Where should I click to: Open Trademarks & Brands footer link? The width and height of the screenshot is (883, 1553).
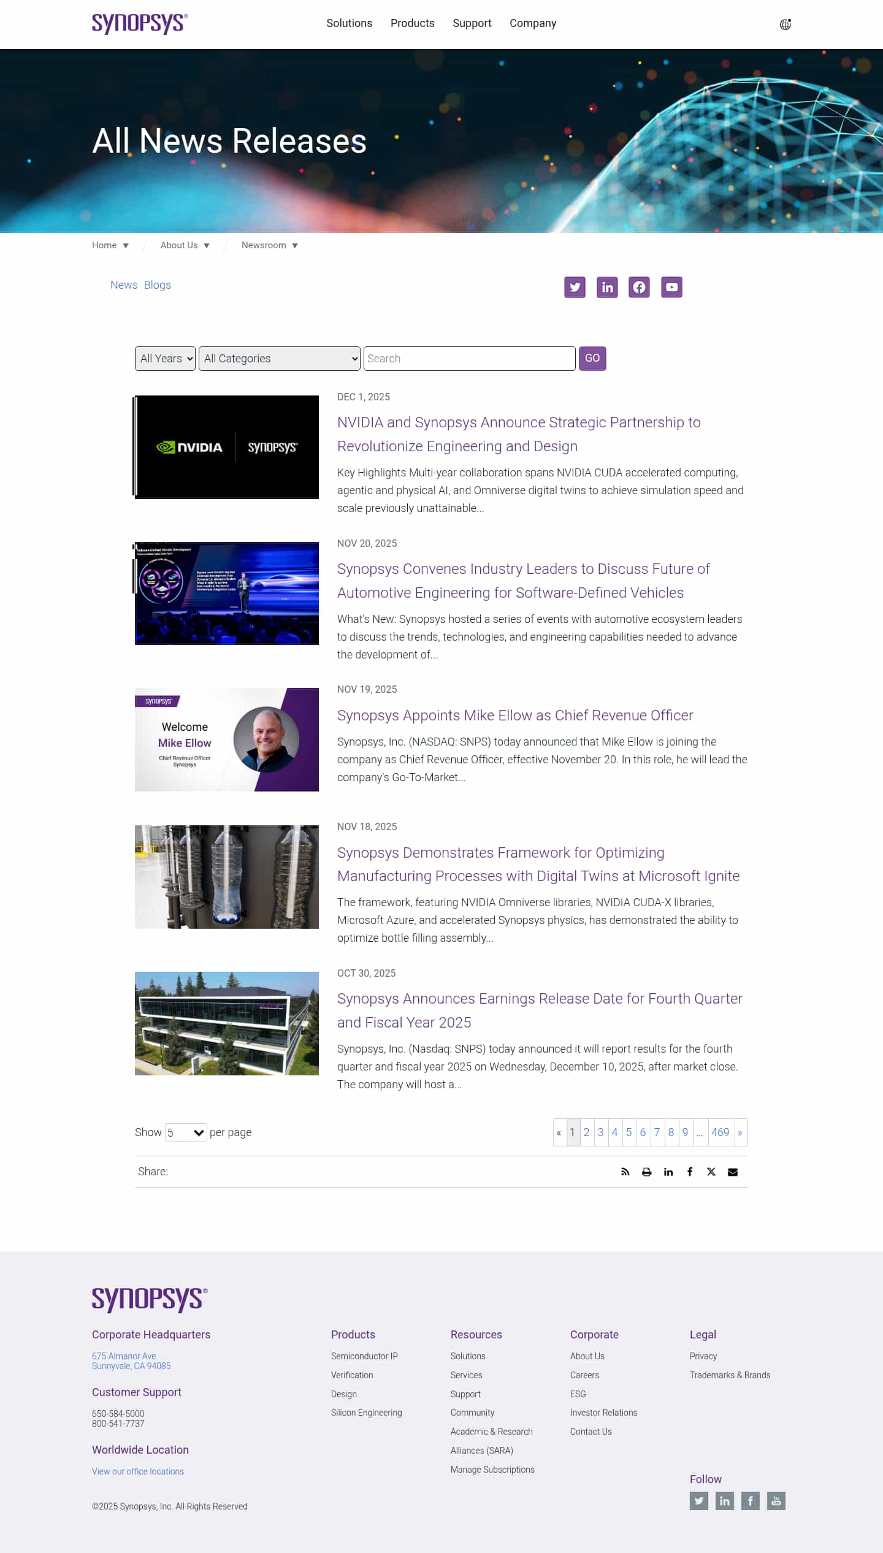[x=730, y=1375]
